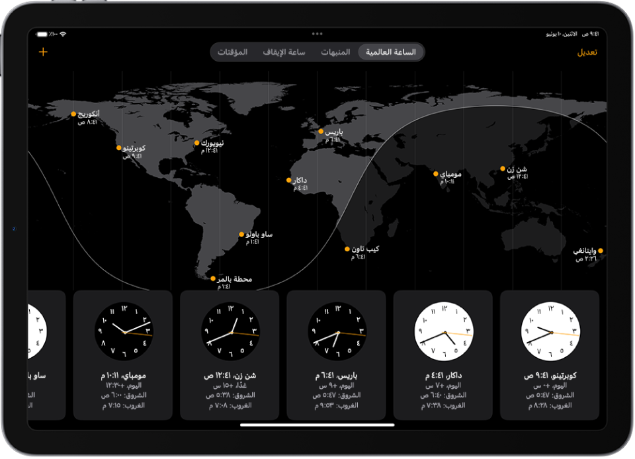Tap the home indicator bar at bottom
635x459 pixels.
(317, 425)
